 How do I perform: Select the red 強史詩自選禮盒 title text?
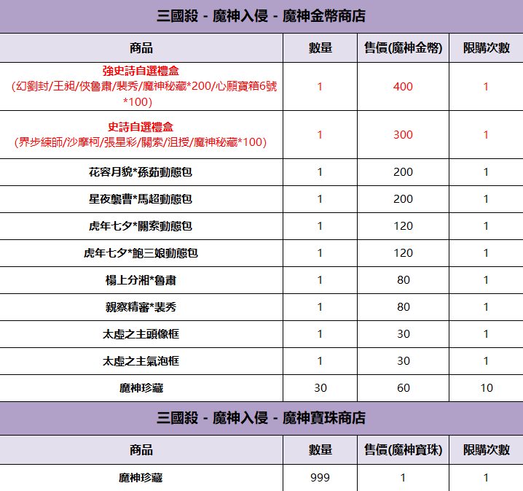pos(141,71)
